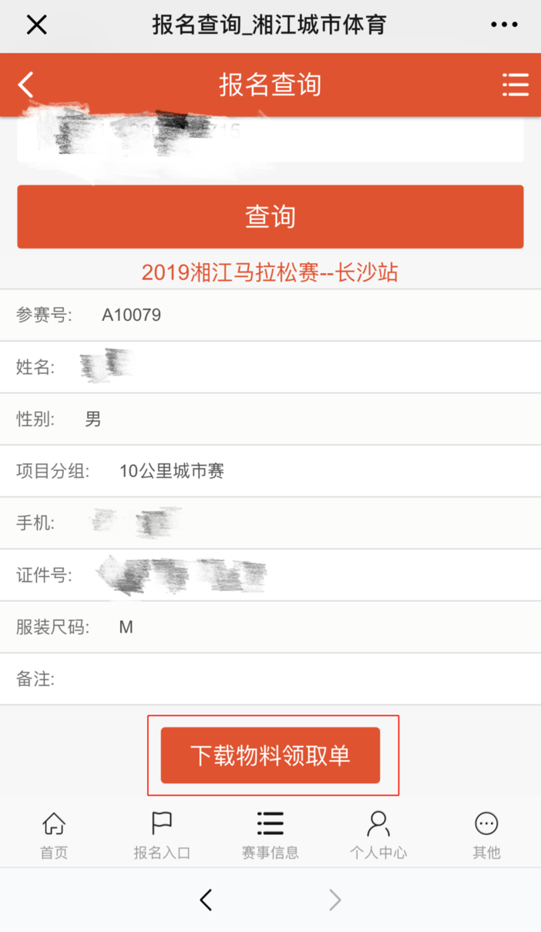This screenshot has width=541, height=932.
Task: Open the header list menu icon
Action: tap(515, 84)
